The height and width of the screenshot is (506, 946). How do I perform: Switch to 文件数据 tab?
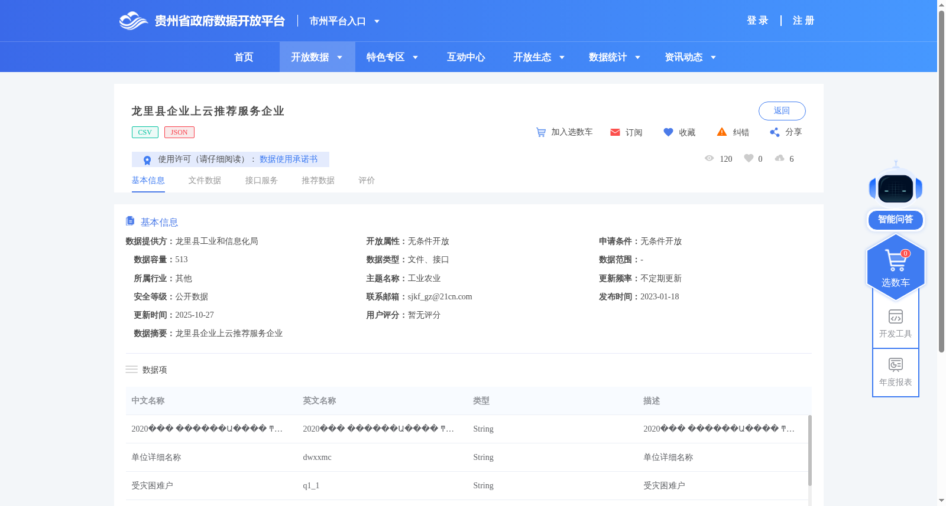click(205, 180)
